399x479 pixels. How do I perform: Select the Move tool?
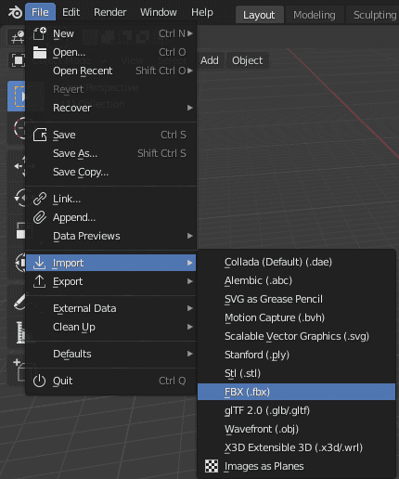[17, 166]
